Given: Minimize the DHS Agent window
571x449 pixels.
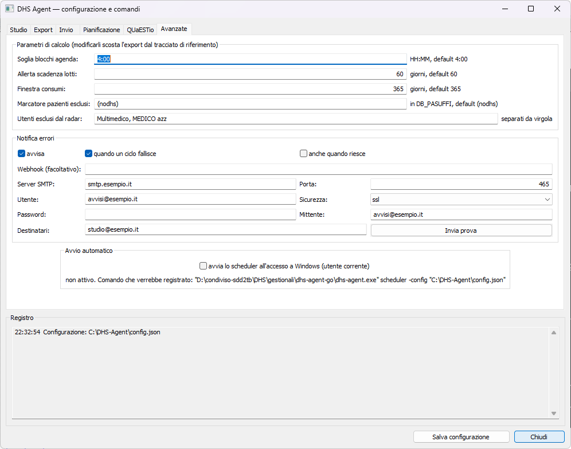Looking at the screenshot, I should [505, 9].
